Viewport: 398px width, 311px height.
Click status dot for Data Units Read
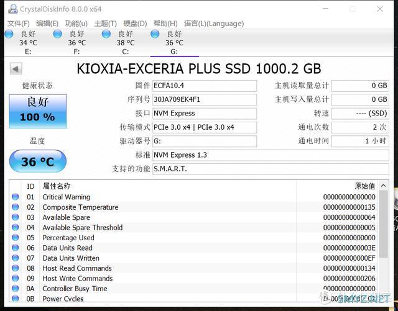point(15,248)
